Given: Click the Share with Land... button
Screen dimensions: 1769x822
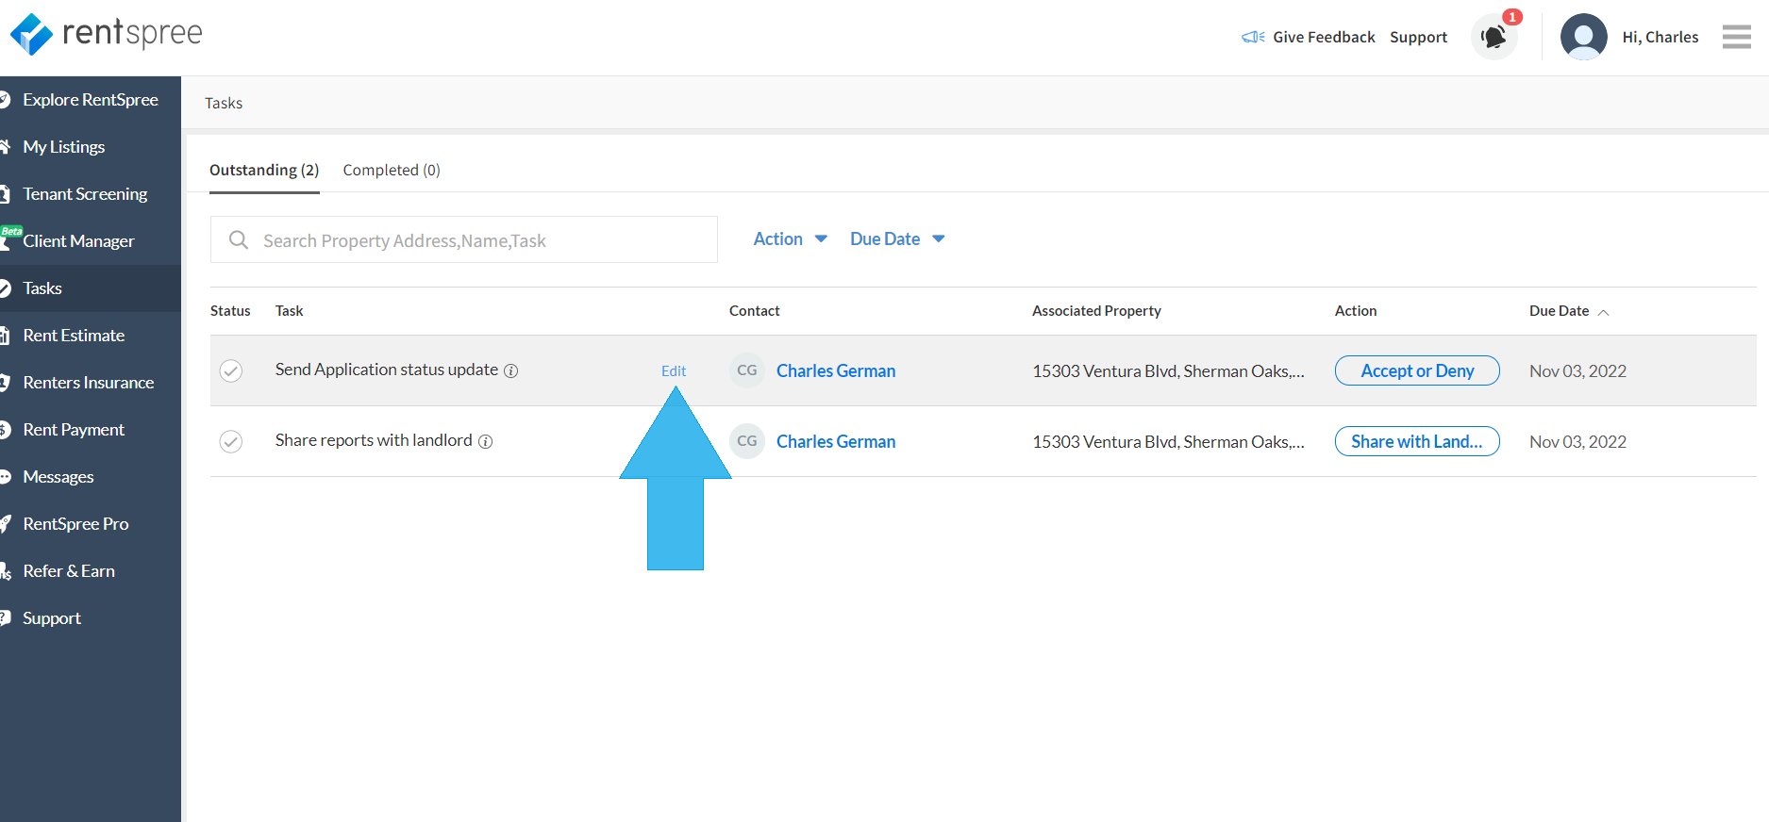Looking at the screenshot, I should pos(1417,441).
